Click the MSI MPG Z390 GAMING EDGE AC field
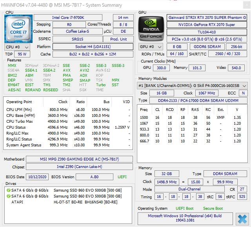This screenshot has width=251, height=227. (79, 159)
